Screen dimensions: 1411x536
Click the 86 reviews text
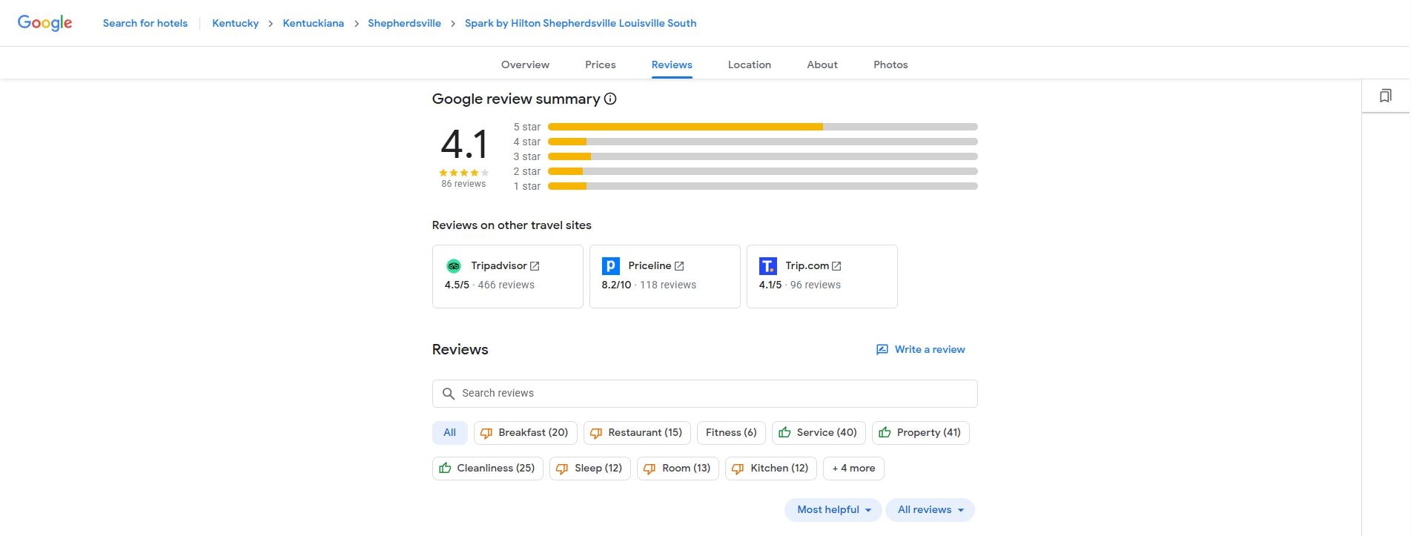(x=463, y=184)
